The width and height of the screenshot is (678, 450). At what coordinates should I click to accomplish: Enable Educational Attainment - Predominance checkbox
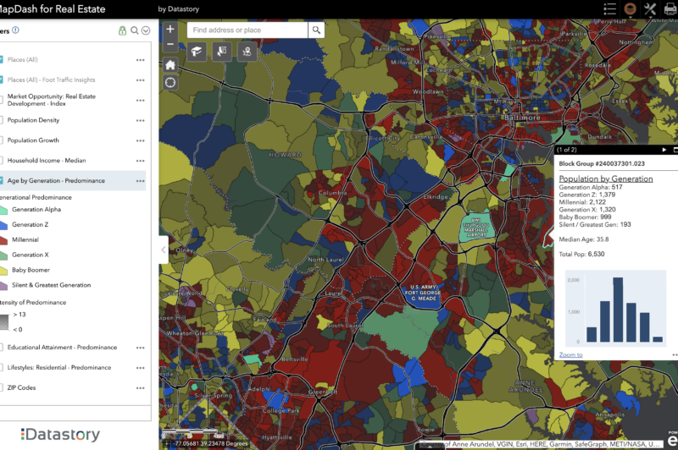coord(2,348)
